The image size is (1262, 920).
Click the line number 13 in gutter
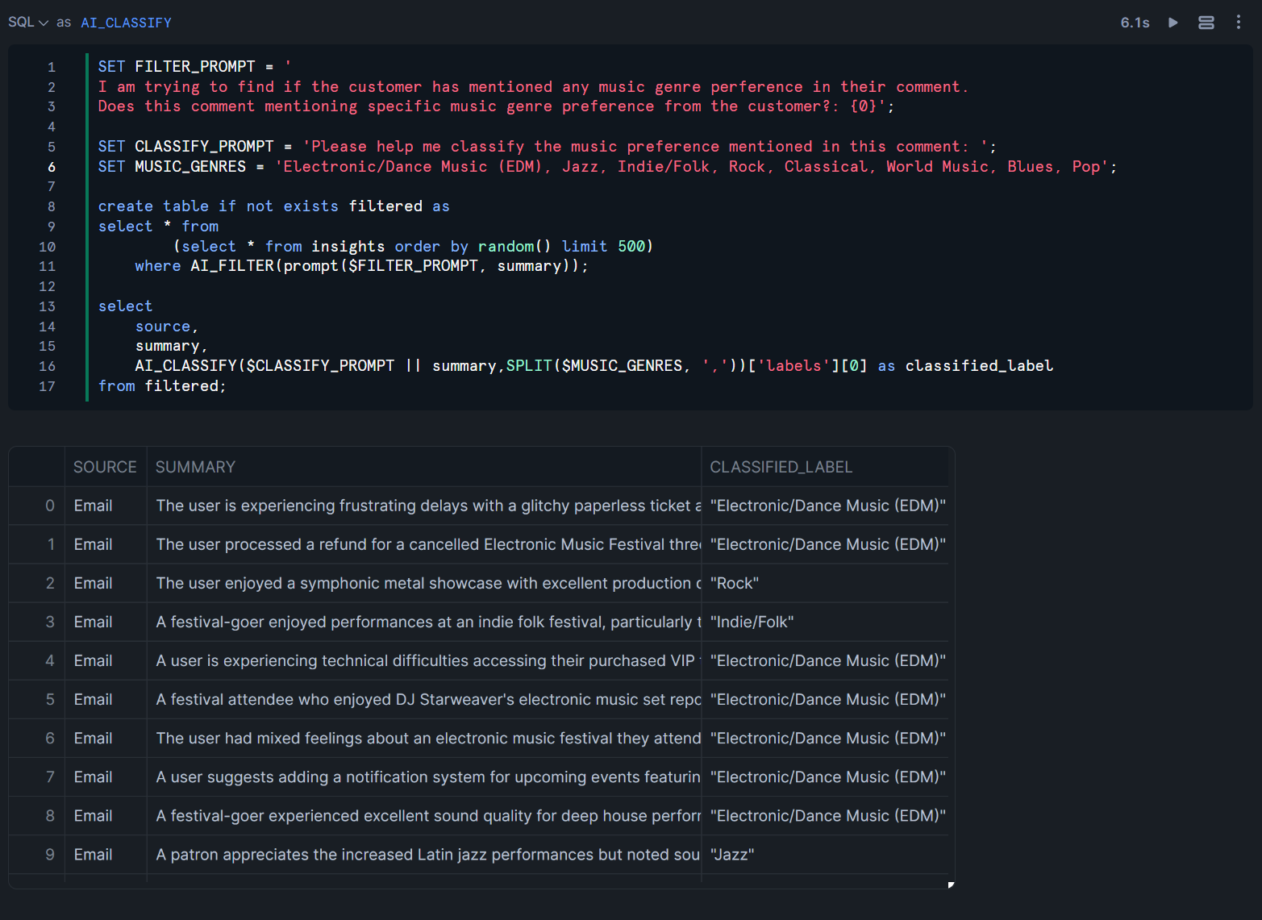pyautogui.click(x=47, y=306)
